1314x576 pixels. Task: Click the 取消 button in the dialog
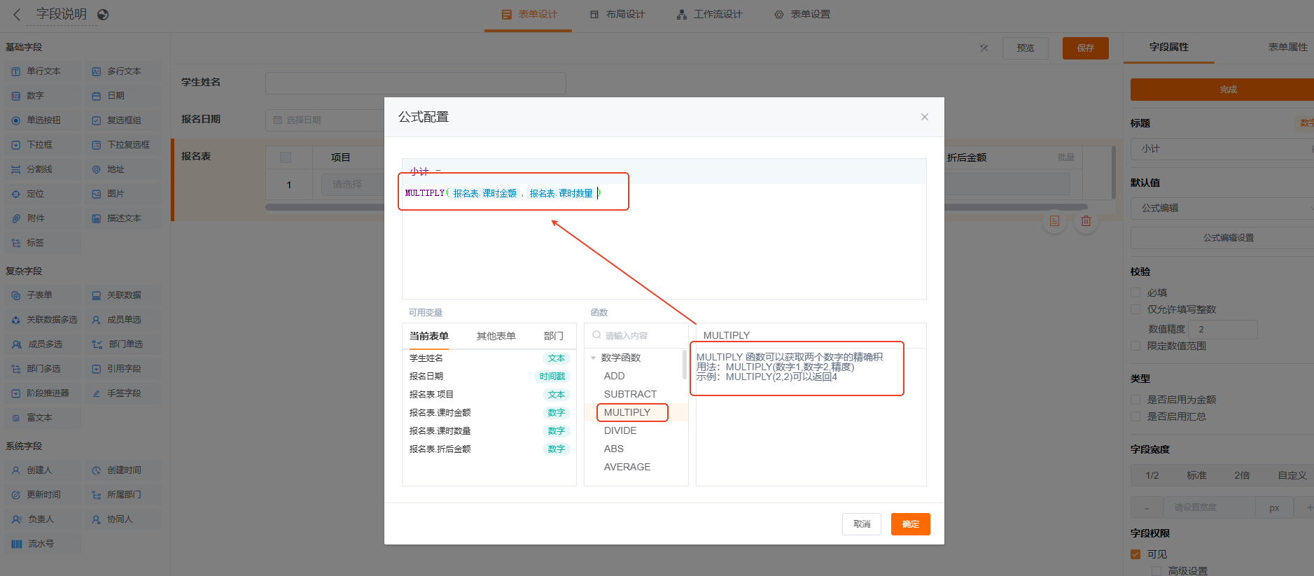(862, 524)
